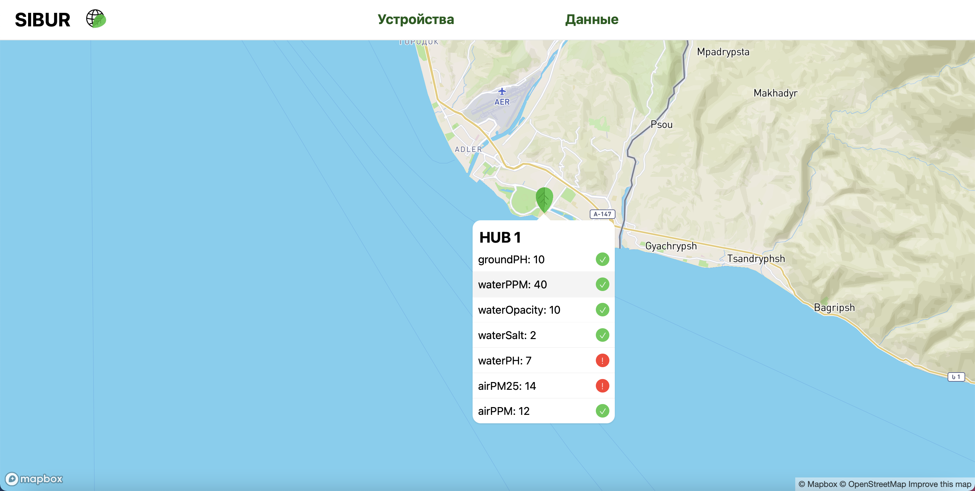Select the airPM25: 14 row
The width and height of the screenshot is (975, 491).
(x=543, y=386)
